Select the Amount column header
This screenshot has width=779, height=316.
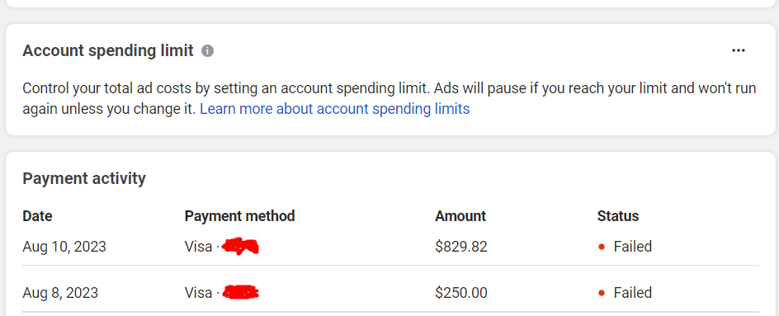pyautogui.click(x=460, y=216)
